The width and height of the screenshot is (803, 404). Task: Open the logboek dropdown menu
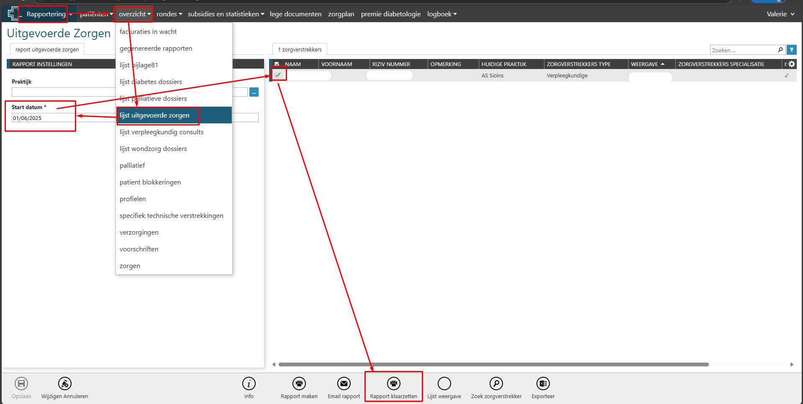(442, 14)
